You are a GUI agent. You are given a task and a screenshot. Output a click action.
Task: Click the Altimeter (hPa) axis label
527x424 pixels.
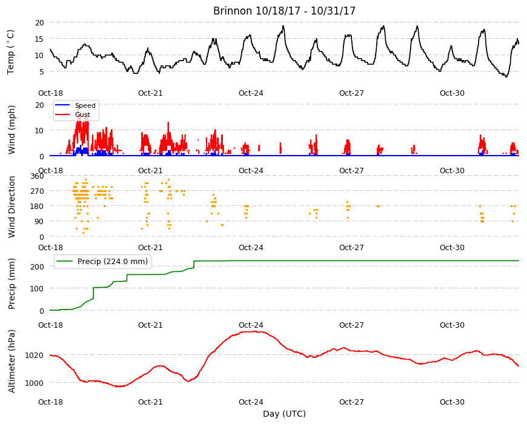[x=12, y=361]
